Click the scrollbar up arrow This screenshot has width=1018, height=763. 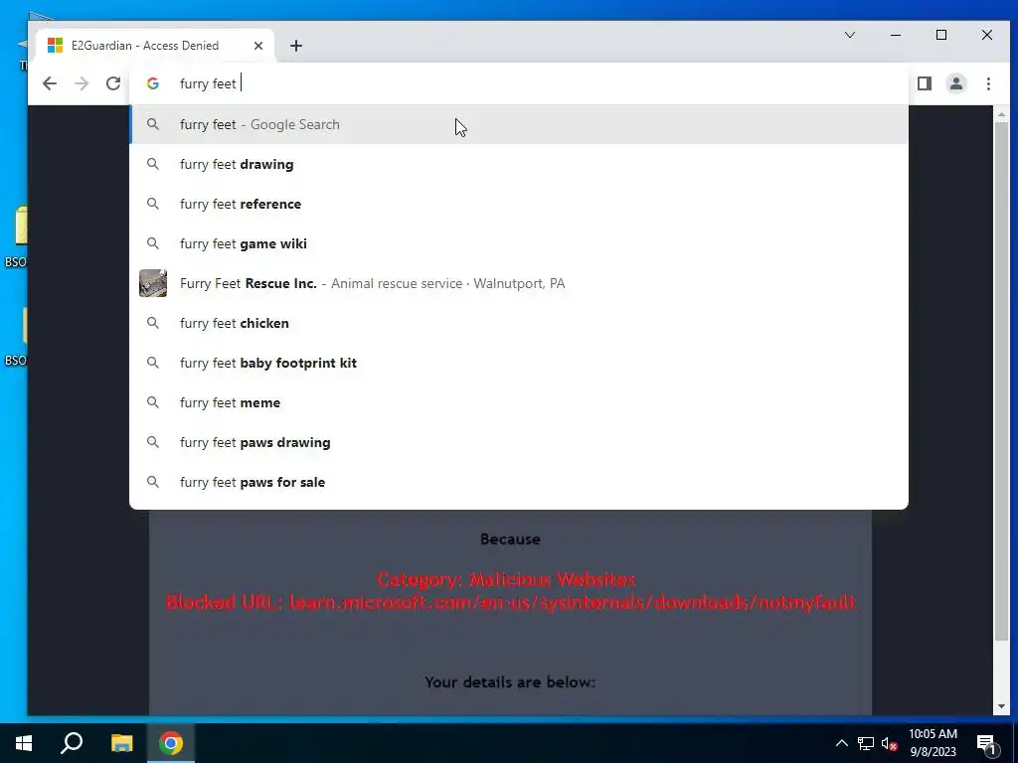click(1001, 114)
